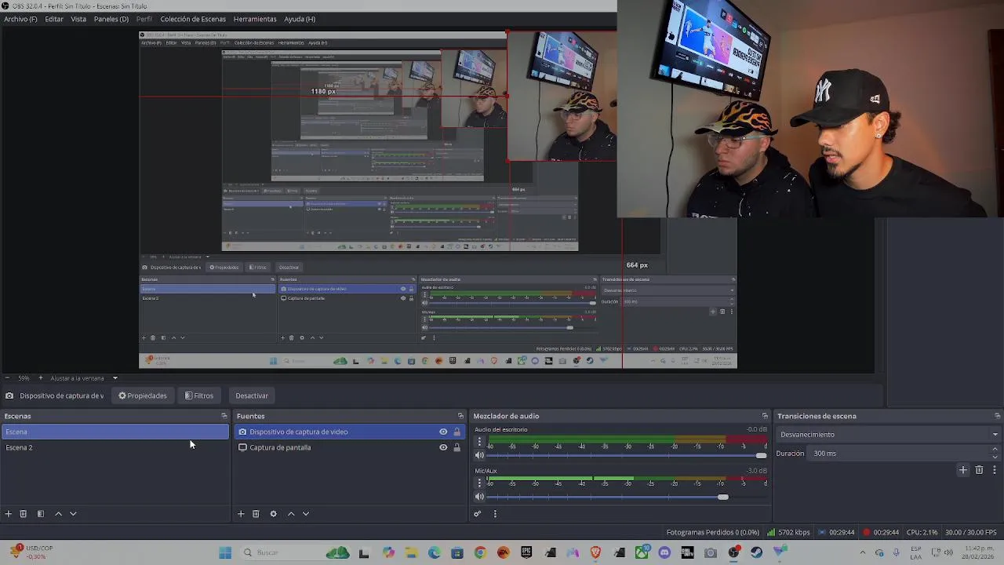Delete selected scene with trash icon
1004x565 pixels.
[24, 514]
